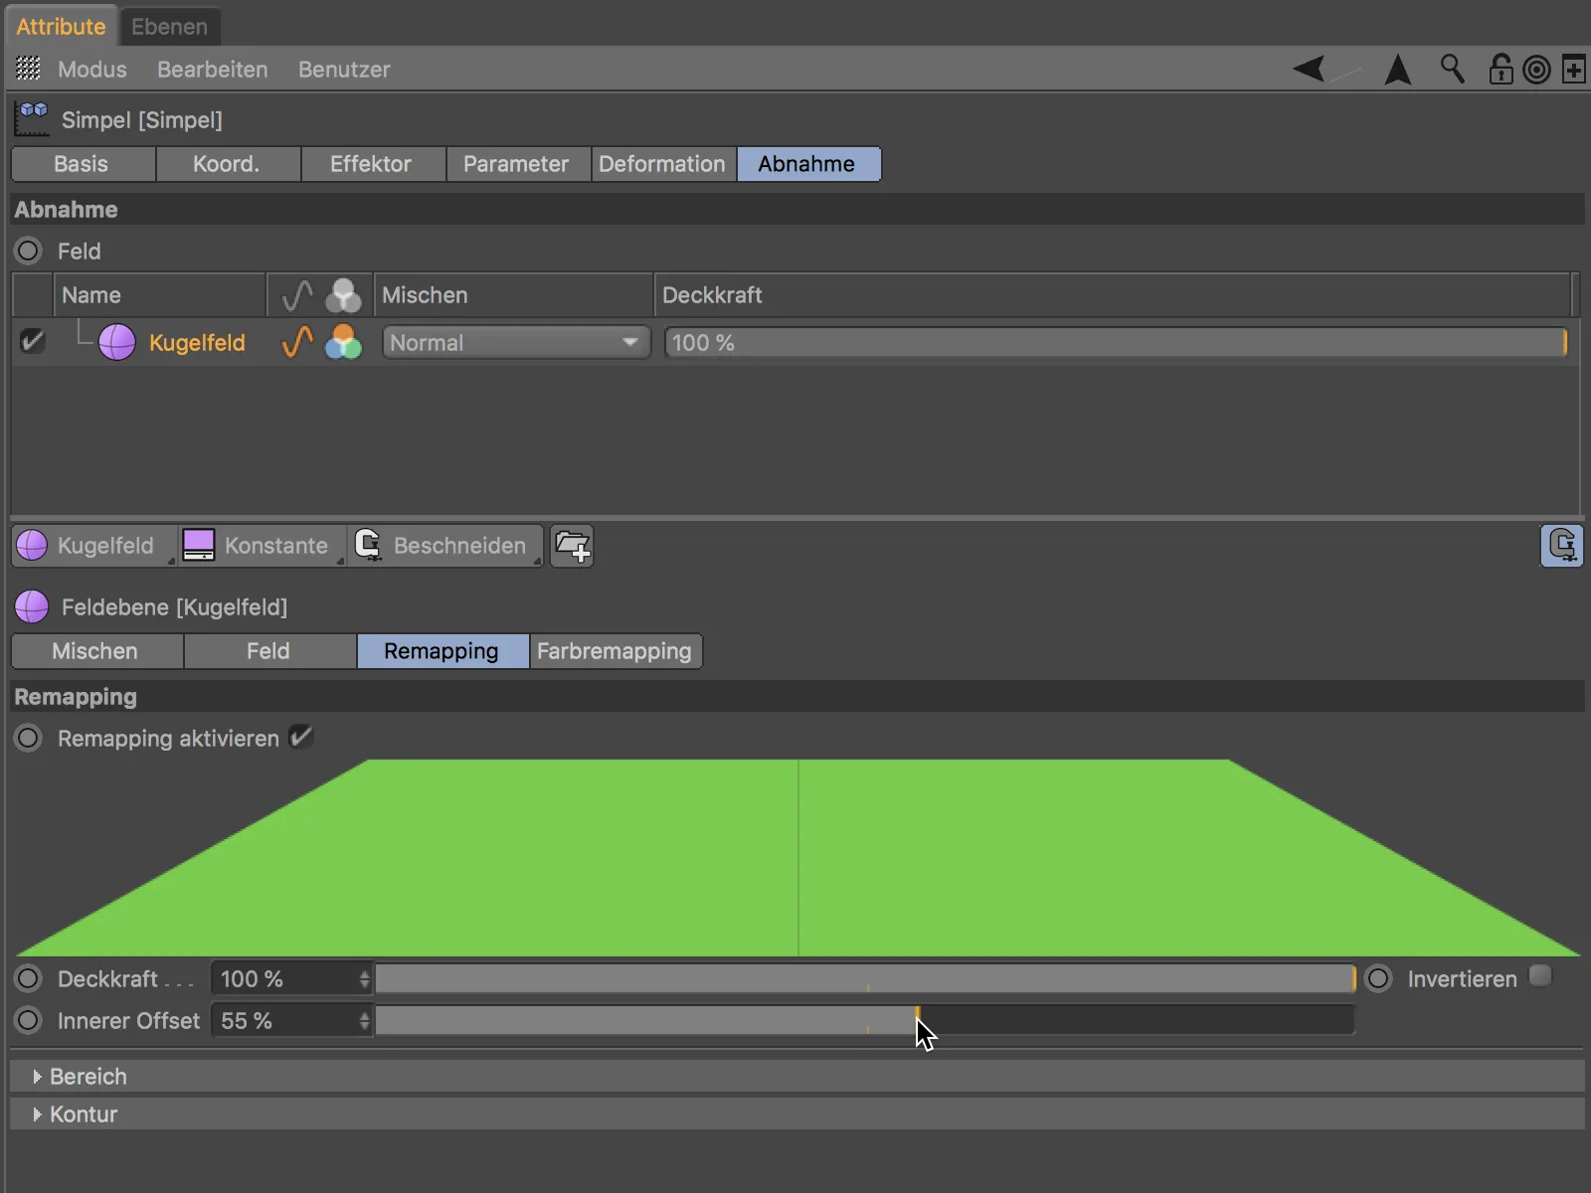Open the Farbremapping tab
Screen dimensions: 1591x1193
(x=616, y=651)
